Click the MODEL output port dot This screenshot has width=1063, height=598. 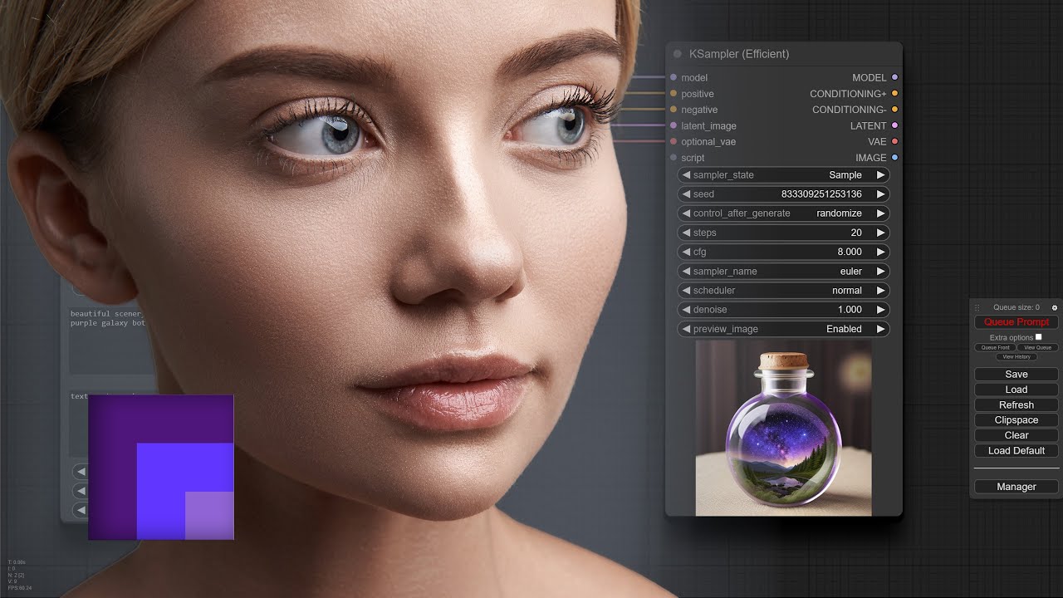tap(894, 77)
